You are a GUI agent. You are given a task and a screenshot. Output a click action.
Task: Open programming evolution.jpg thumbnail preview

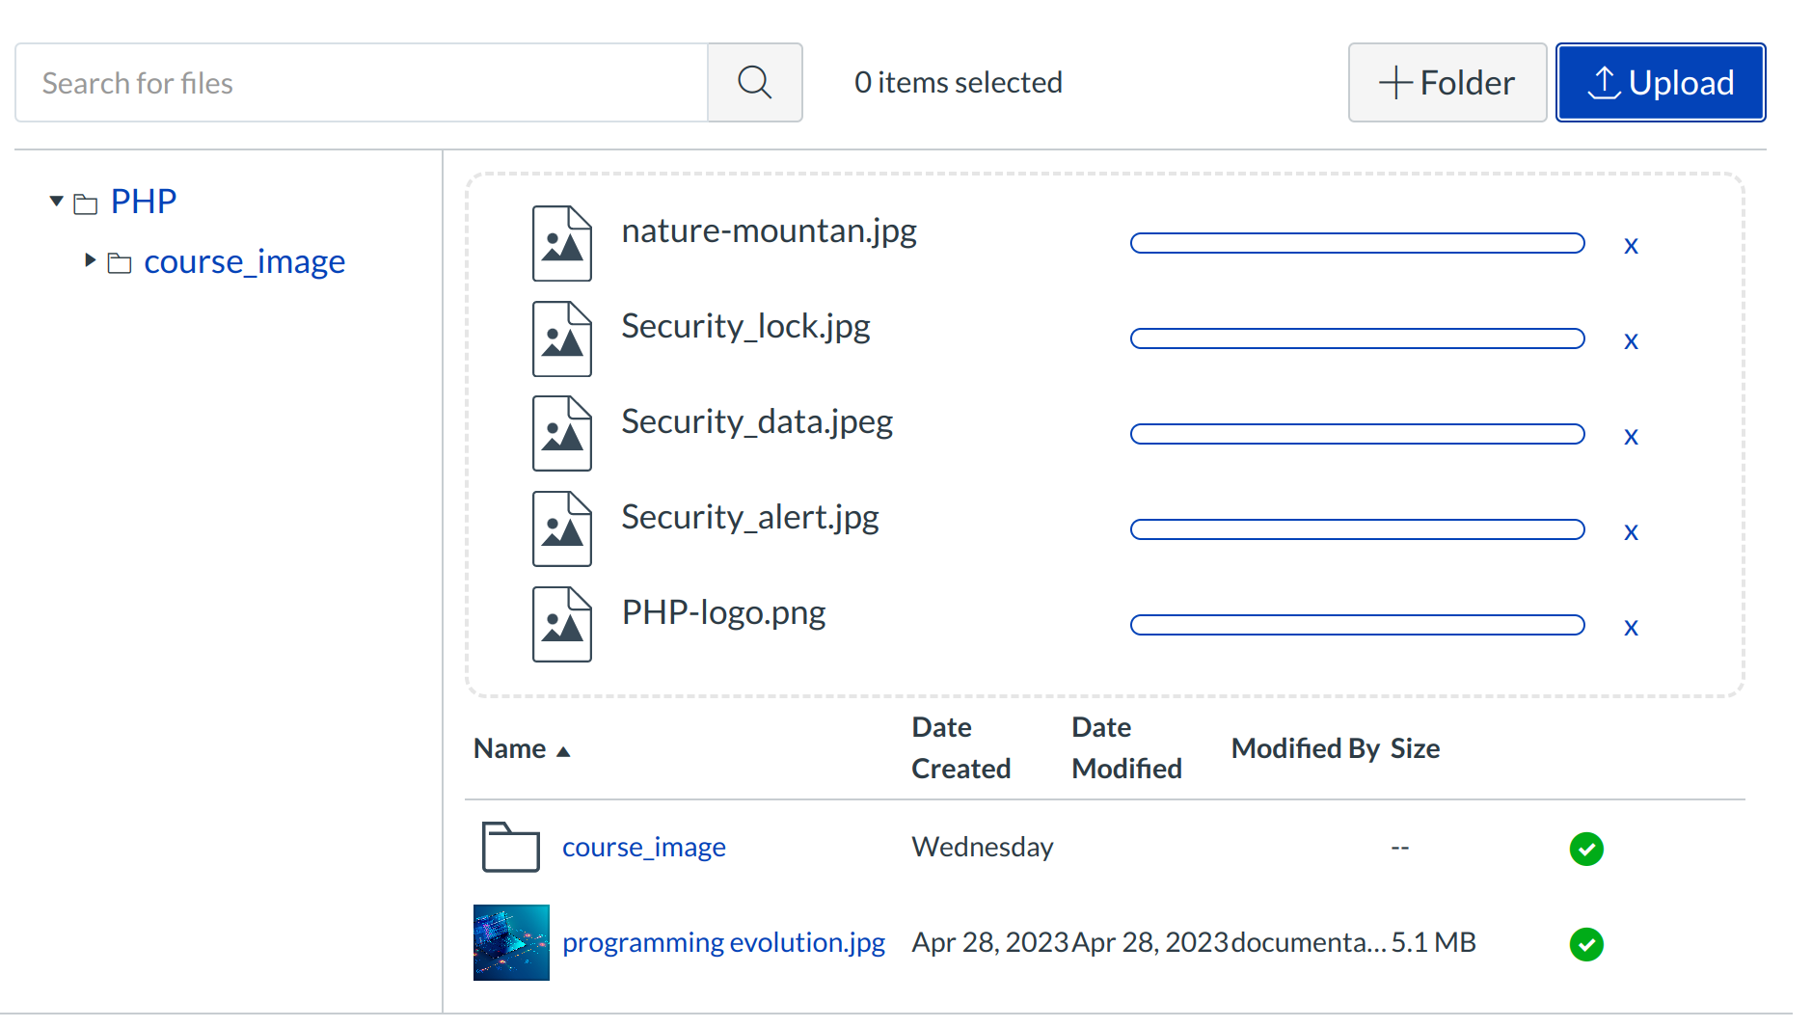tap(511, 943)
